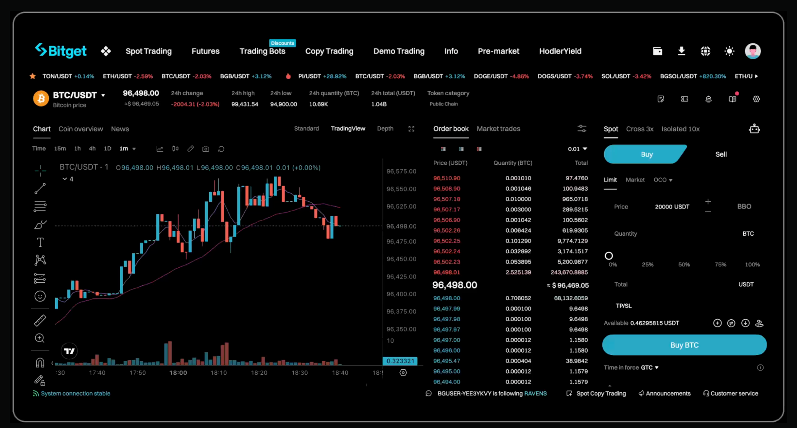Image resolution: width=797 pixels, height=428 pixels.
Task: Open the order book precision 0.01 dropdown
Action: 578,149
